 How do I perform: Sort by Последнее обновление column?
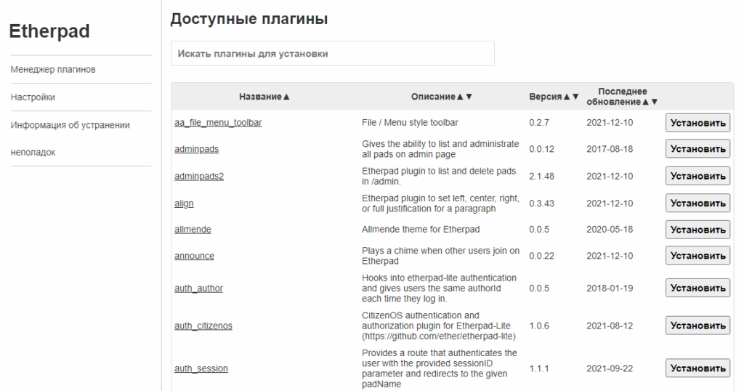point(622,97)
